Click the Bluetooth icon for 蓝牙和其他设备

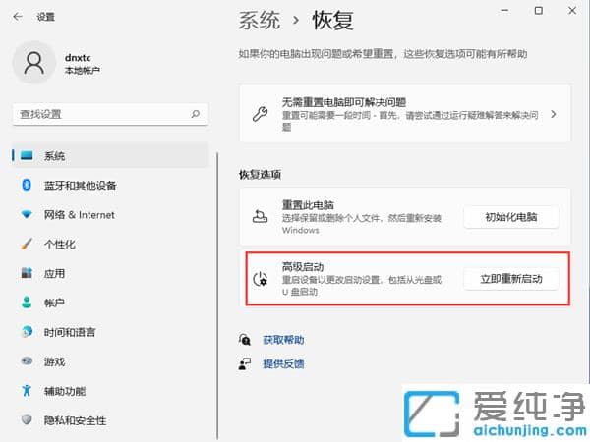[x=27, y=185]
